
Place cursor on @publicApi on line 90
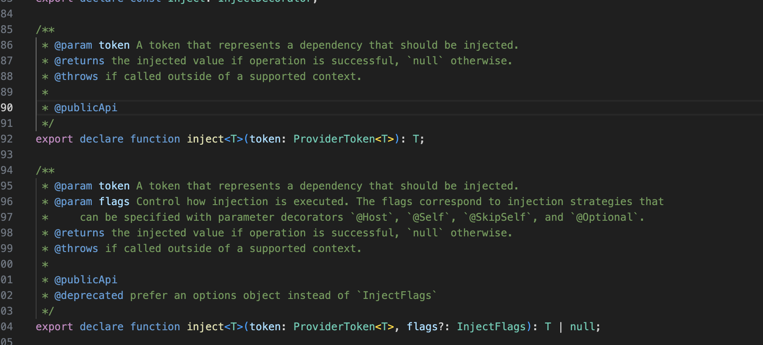pyautogui.click(x=86, y=108)
